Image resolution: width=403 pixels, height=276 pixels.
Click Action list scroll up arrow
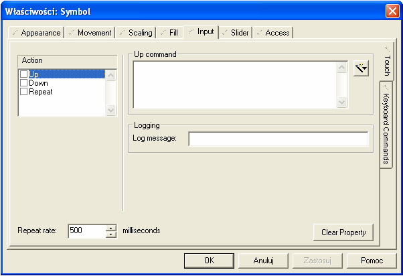110,76
